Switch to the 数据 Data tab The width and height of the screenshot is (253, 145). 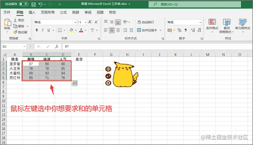point(76,12)
